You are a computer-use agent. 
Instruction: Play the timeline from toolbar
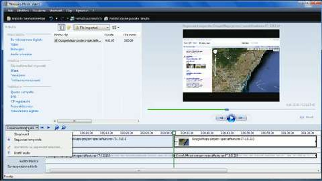click(49, 128)
